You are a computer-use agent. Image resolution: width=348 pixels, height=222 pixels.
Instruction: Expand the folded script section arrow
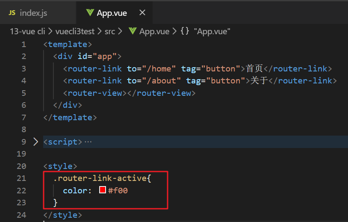tap(35, 142)
